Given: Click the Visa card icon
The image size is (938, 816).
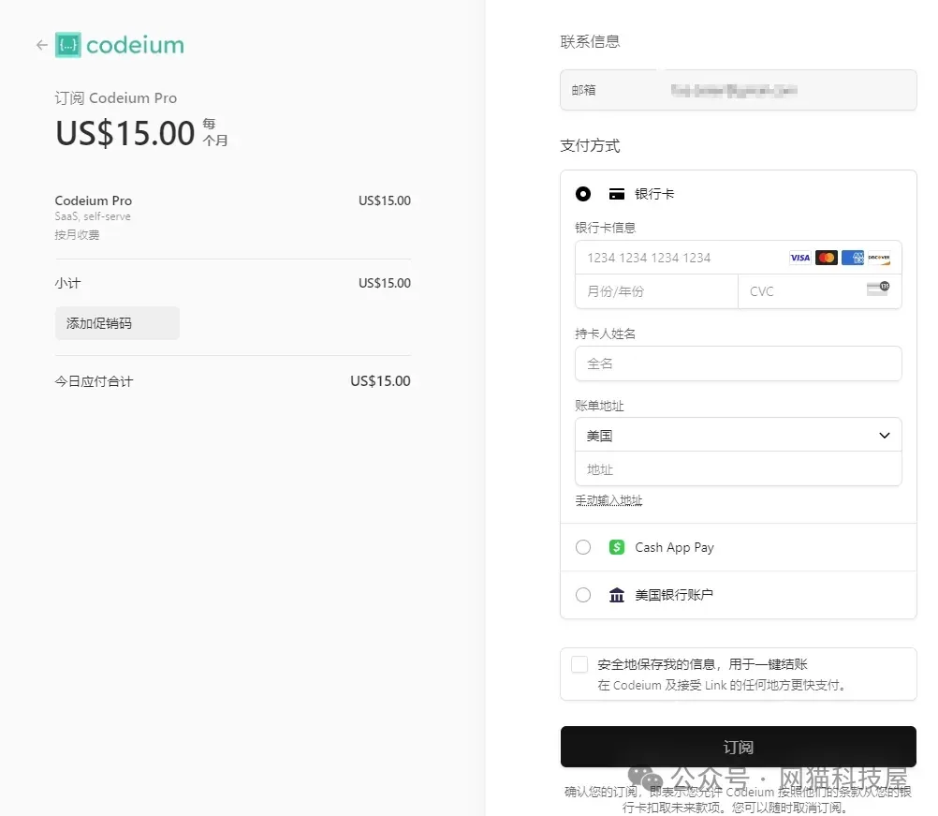Looking at the screenshot, I should coord(799,258).
